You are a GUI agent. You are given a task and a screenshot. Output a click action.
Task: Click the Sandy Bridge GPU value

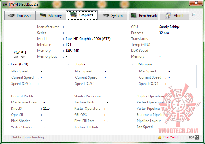[169, 27]
